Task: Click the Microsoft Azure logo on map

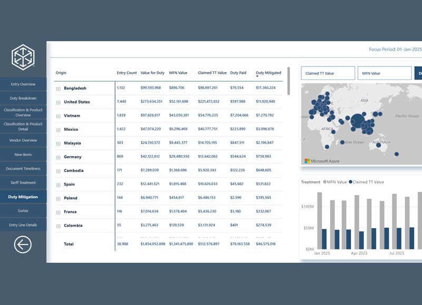Action: [x=323, y=160]
